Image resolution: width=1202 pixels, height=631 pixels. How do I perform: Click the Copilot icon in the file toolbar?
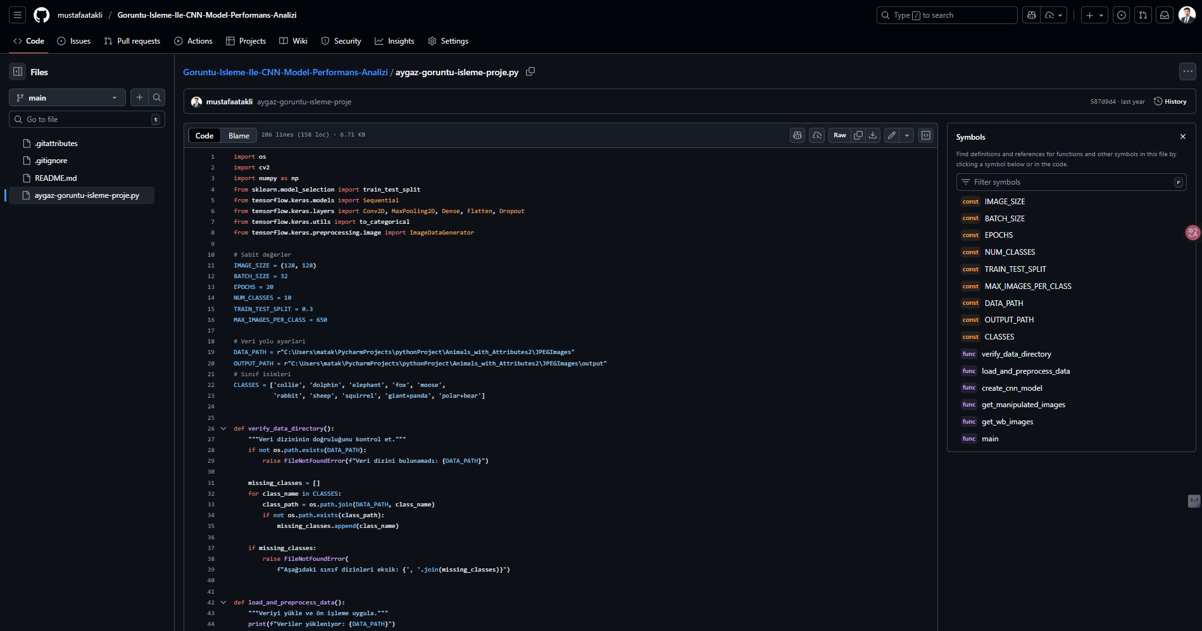coord(798,135)
